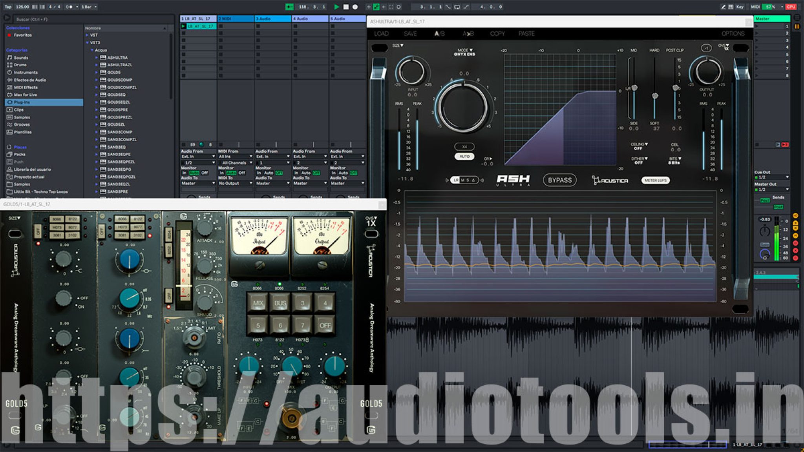Collapse the VST3 folder
The image size is (804, 452).
(87, 42)
